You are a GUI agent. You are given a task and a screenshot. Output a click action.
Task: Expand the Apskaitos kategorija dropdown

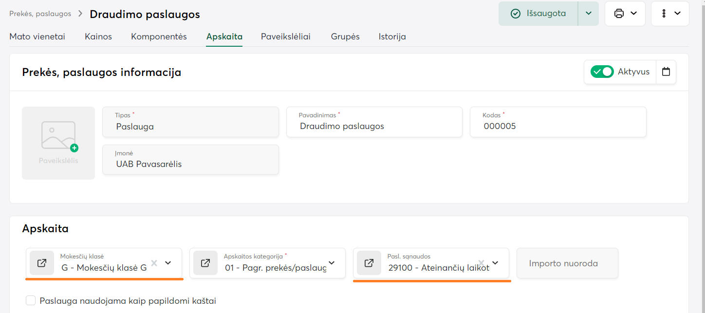click(x=332, y=263)
